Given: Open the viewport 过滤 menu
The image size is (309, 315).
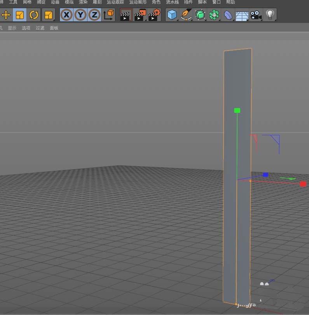Looking at the screenshot, I should tap(40, 28).
